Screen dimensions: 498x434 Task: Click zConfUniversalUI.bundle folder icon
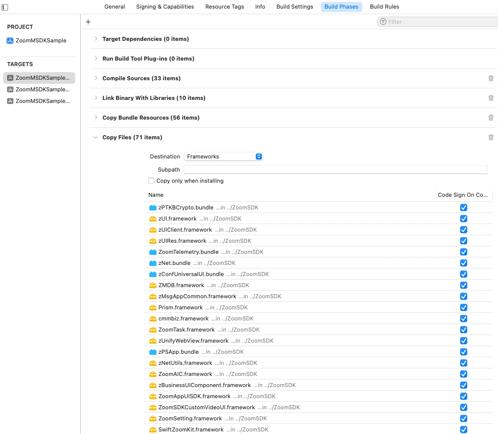click(153, 274)
